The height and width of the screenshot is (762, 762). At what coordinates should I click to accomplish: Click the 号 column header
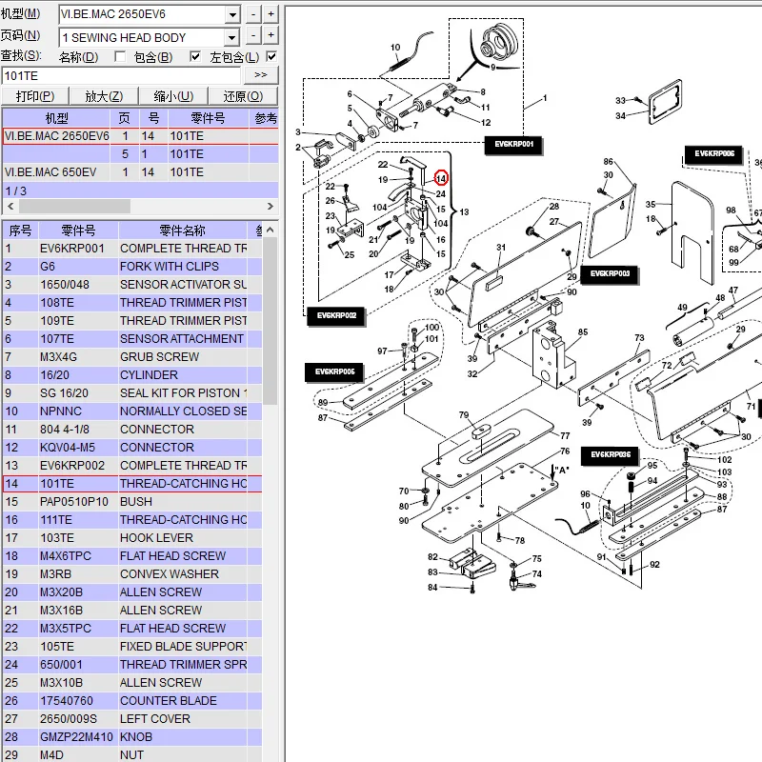153,118
